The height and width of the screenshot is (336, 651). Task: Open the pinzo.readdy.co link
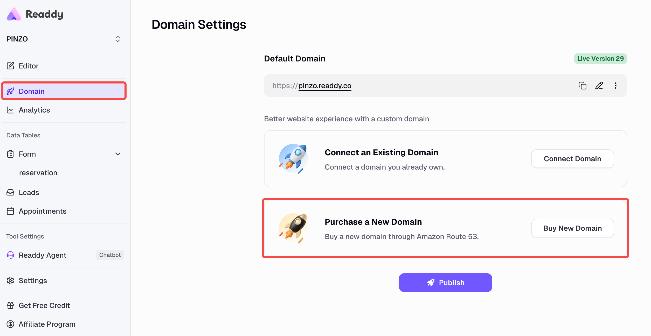325,86
